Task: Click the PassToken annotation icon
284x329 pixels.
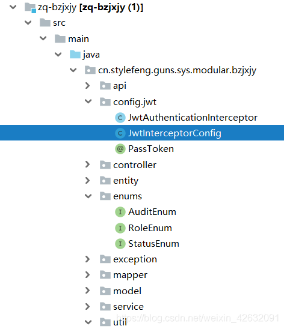Action: tap(120, 149)
